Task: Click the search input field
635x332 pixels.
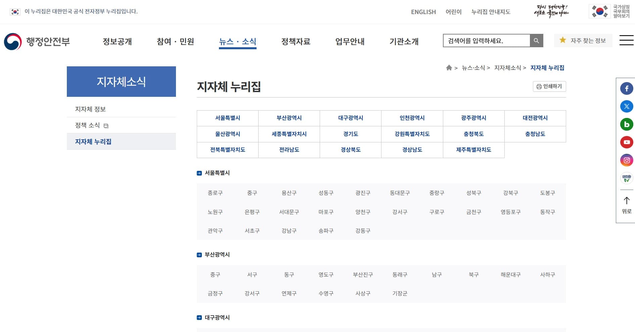Action: (487, 41)
